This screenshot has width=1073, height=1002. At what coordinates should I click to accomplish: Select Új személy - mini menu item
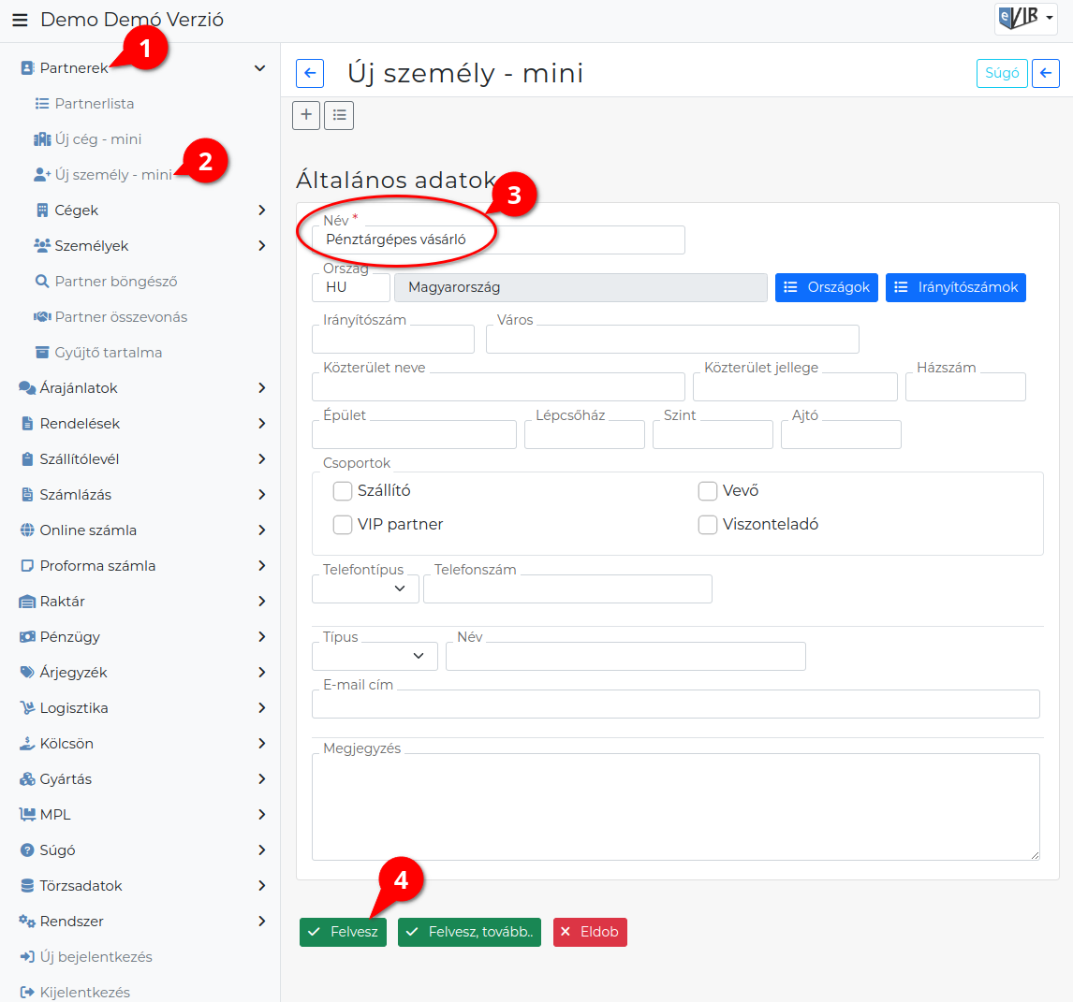click(113, 174)
